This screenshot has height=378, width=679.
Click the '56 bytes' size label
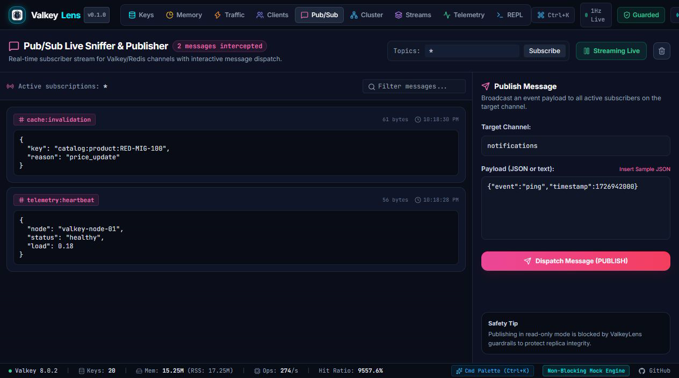click(395, 200)
